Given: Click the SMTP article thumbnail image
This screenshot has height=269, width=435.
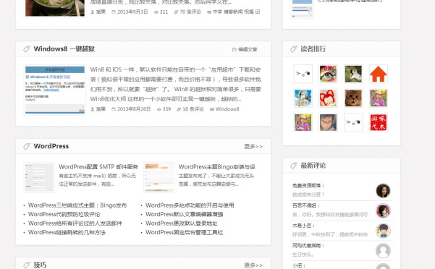Looking at the screenshot, I should click(x=39, y=177).
